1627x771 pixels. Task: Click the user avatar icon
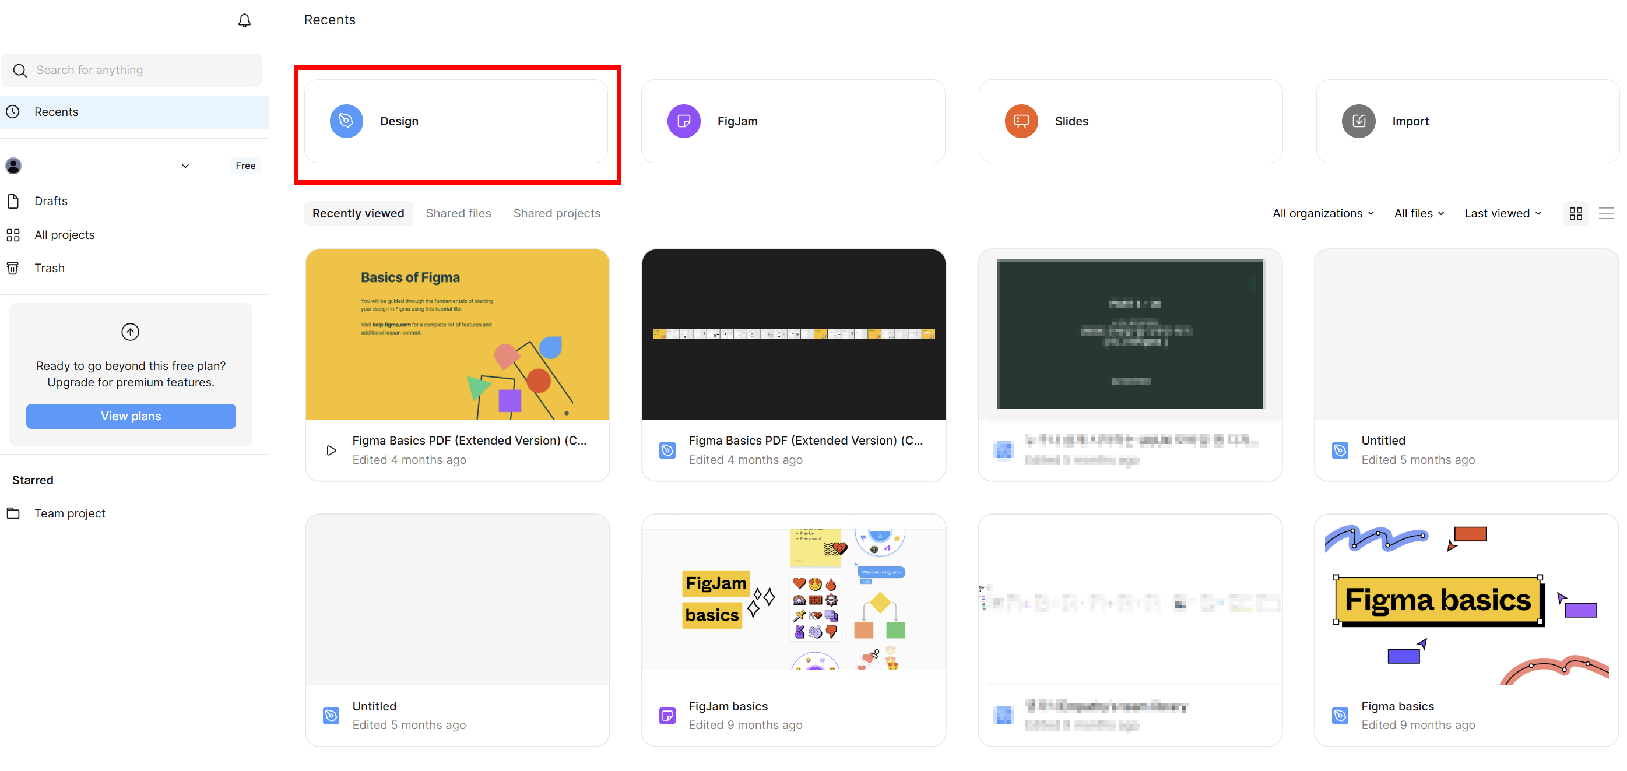coord(13,166)
